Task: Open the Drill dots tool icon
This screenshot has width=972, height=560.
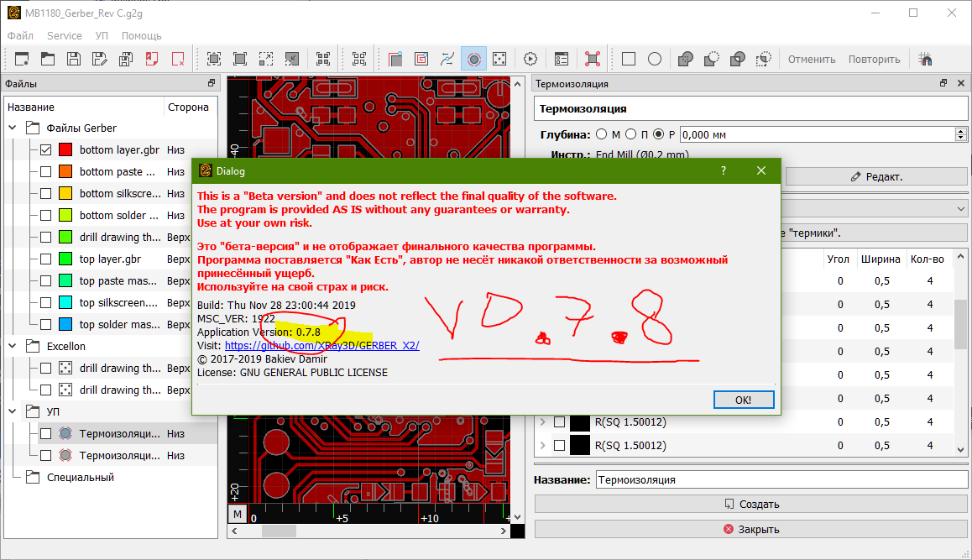Action: tap(499, 59)
